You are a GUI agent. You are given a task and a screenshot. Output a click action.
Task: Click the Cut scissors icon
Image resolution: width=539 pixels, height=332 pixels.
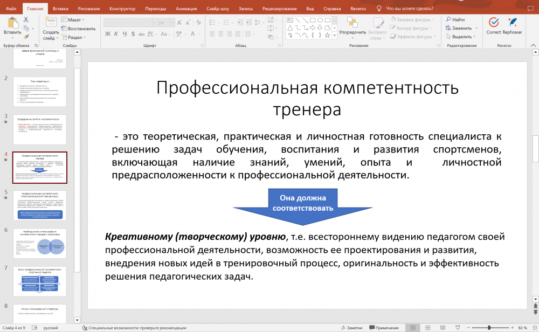[x=25, y=19]
